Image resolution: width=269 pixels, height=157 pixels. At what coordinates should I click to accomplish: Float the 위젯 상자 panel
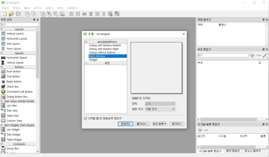point(34,20)
